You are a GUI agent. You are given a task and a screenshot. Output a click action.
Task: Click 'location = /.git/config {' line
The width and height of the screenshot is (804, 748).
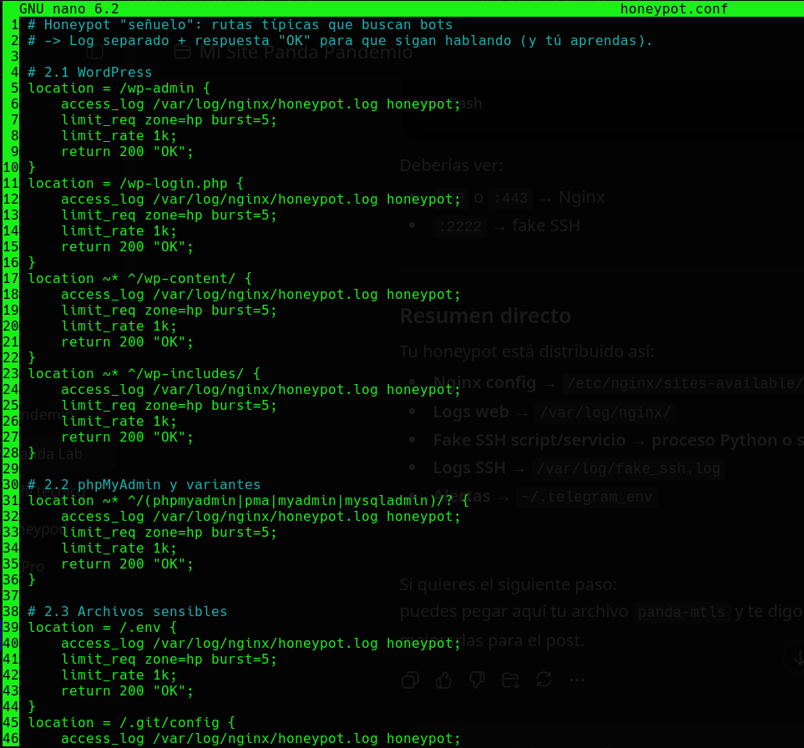click(x=132, y=722)
